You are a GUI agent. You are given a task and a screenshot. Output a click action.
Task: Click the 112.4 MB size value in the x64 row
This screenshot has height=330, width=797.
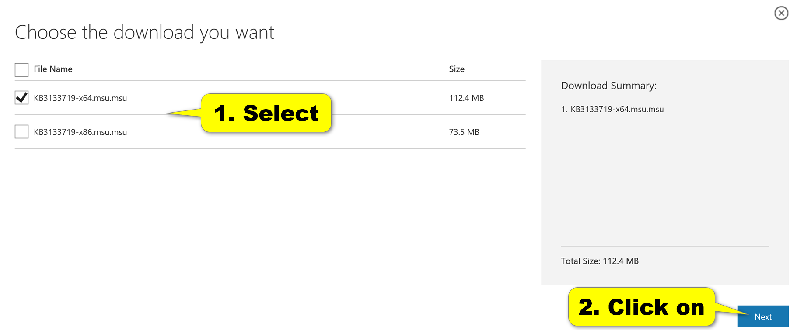coord(466,98)
